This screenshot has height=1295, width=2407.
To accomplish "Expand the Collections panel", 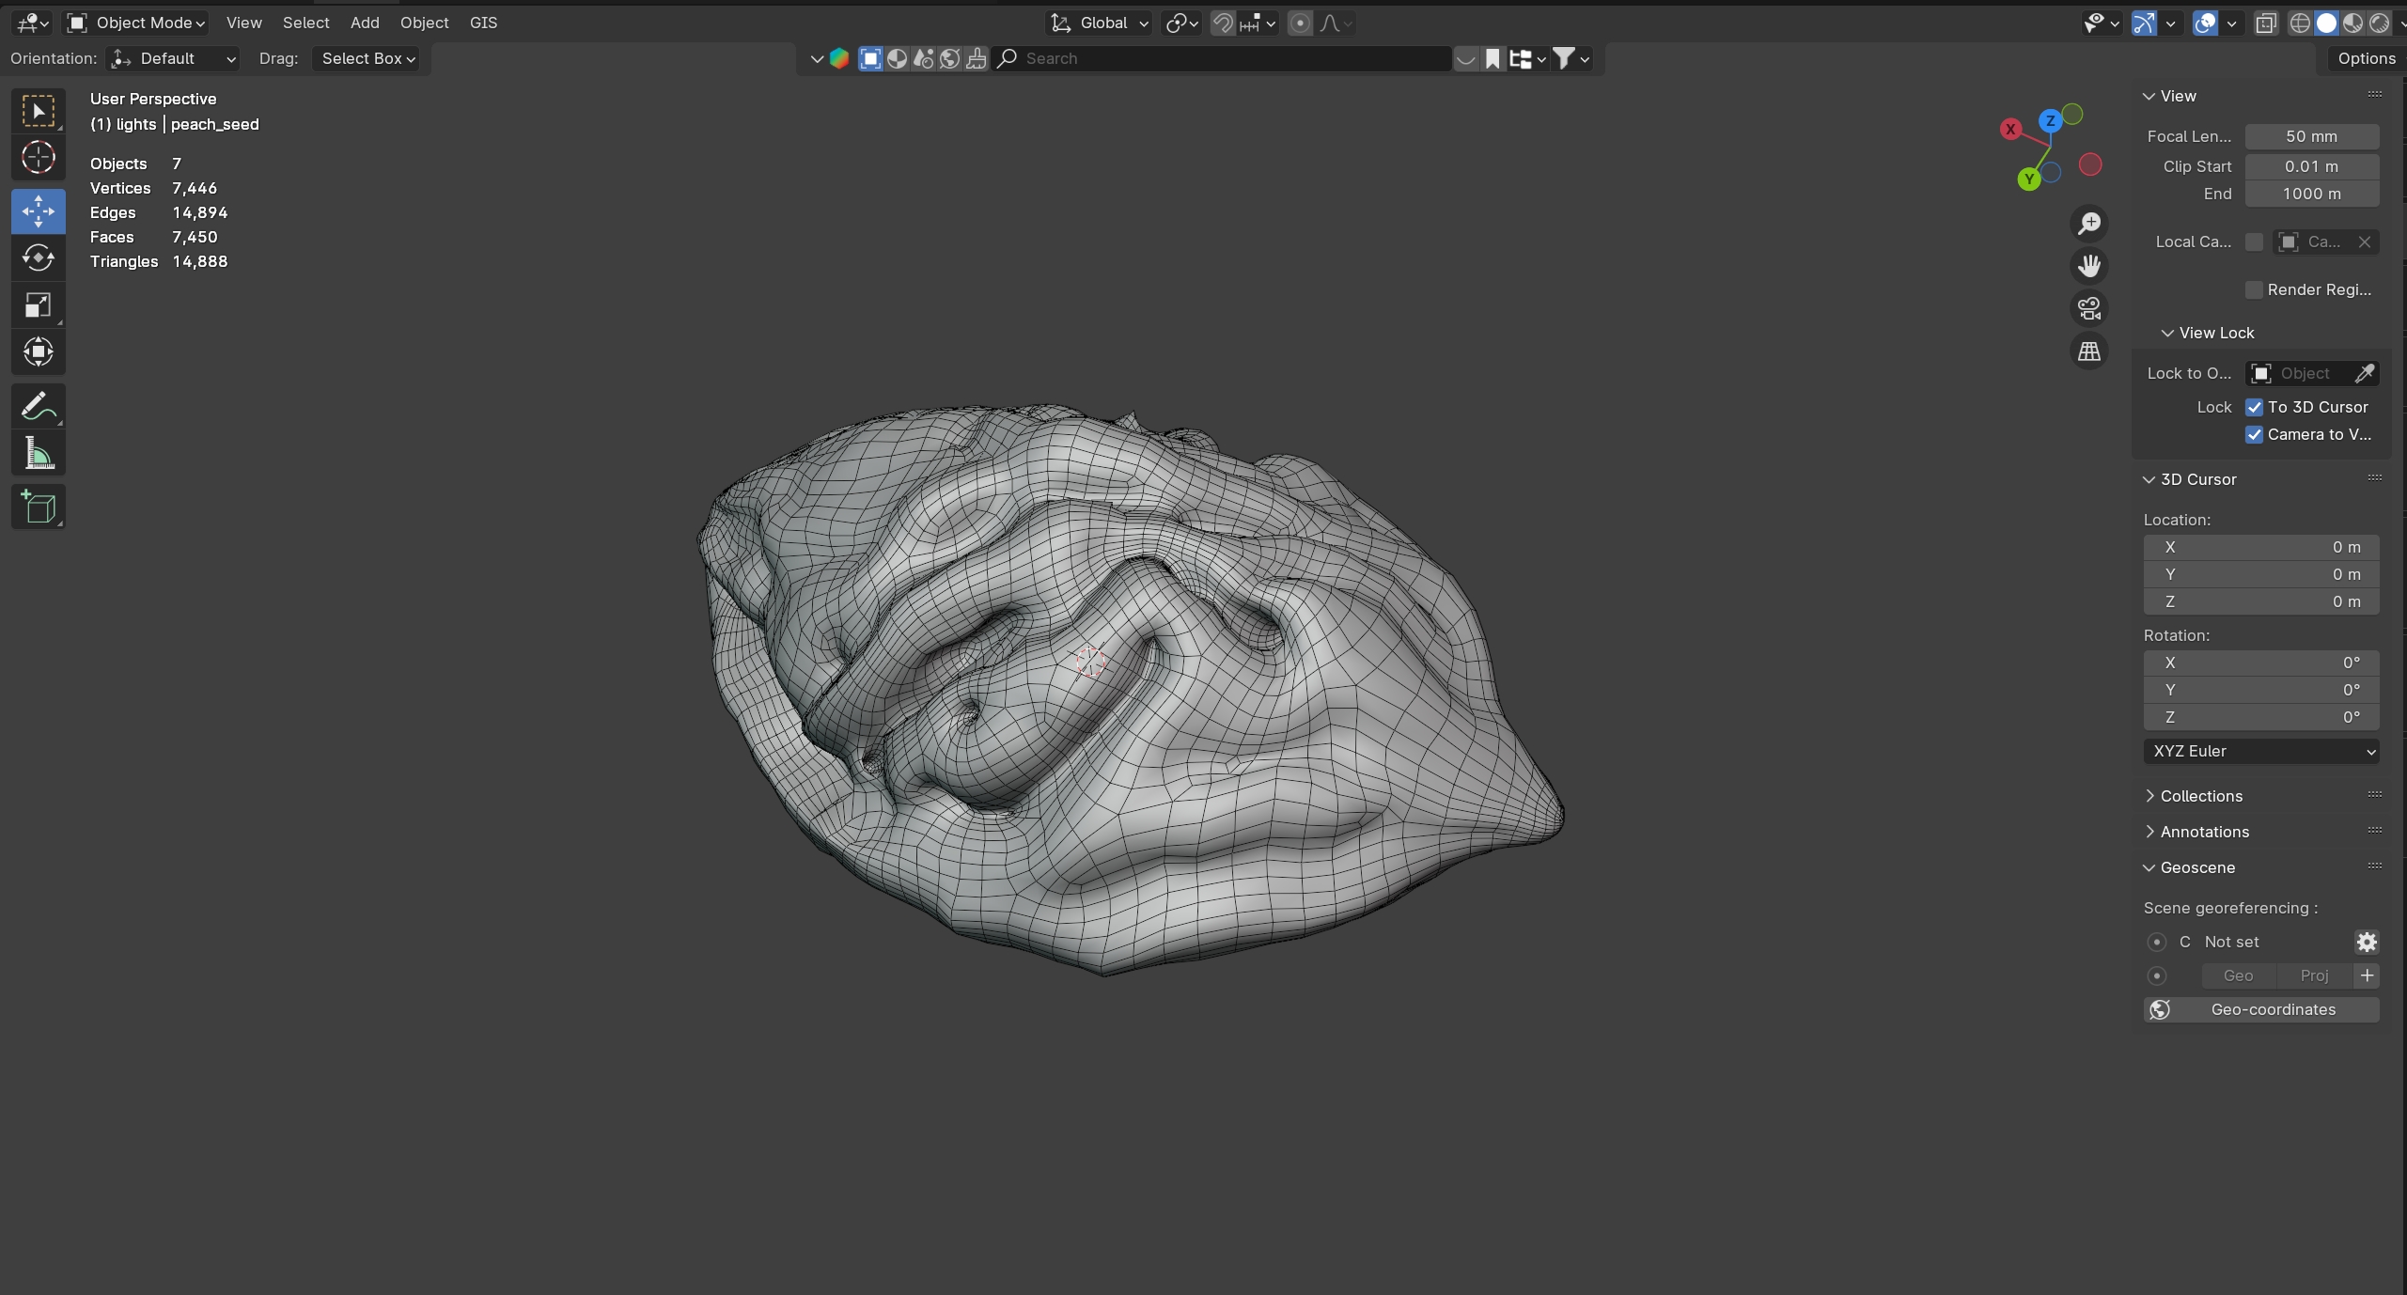I will point(2200,796).
